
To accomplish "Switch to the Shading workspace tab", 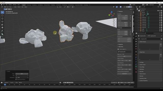I will pos(53,5).
